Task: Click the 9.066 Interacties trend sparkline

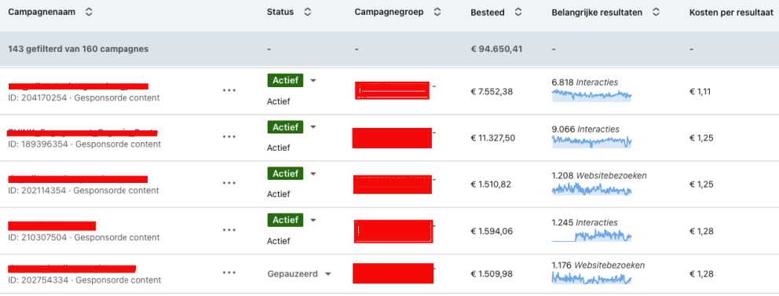Action: pos(591,142)
